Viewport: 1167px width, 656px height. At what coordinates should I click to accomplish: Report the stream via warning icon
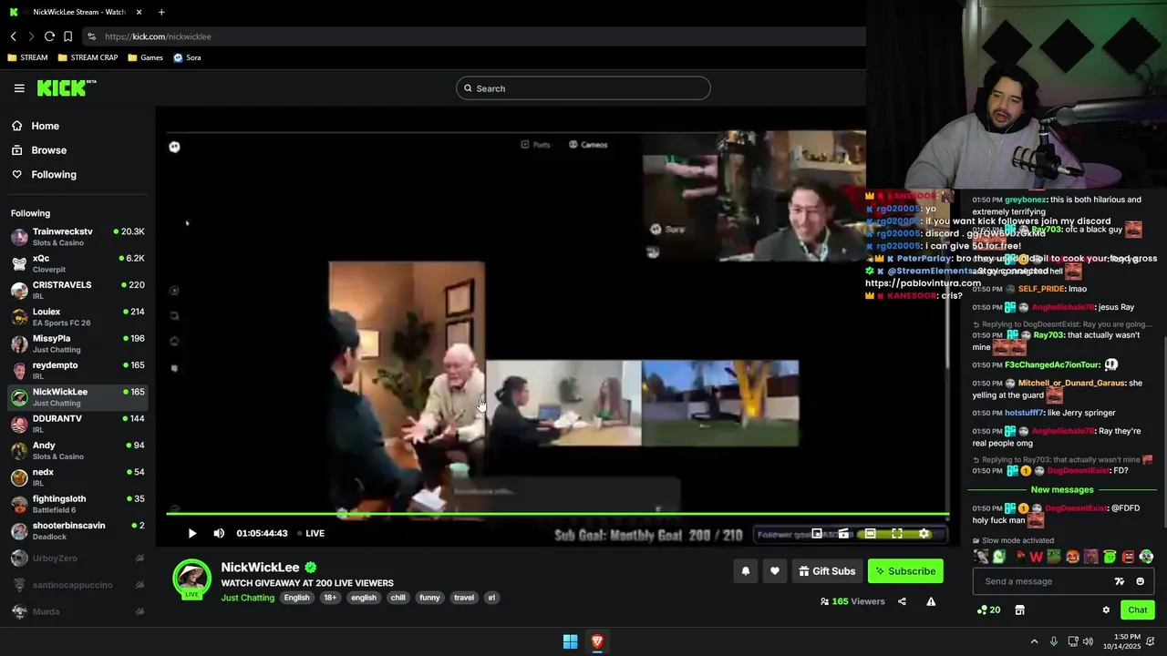931,601
